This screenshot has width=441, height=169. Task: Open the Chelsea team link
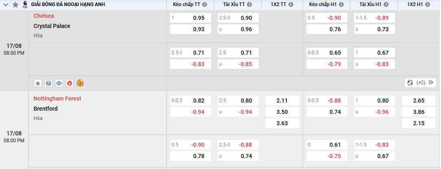[x=44, y=16]
